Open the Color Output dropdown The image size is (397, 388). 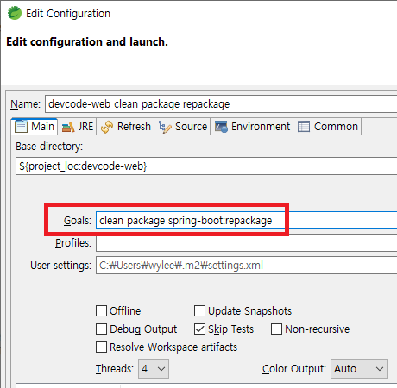click(359, 368)
